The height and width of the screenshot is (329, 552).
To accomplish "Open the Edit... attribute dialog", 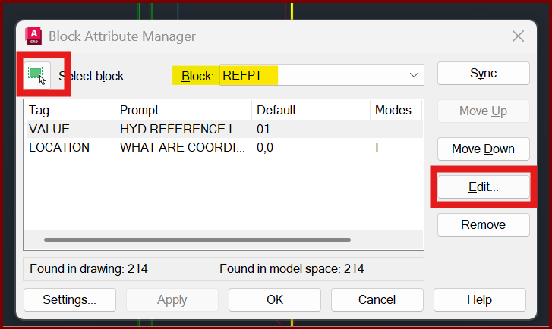I will [x=484, y=186].
